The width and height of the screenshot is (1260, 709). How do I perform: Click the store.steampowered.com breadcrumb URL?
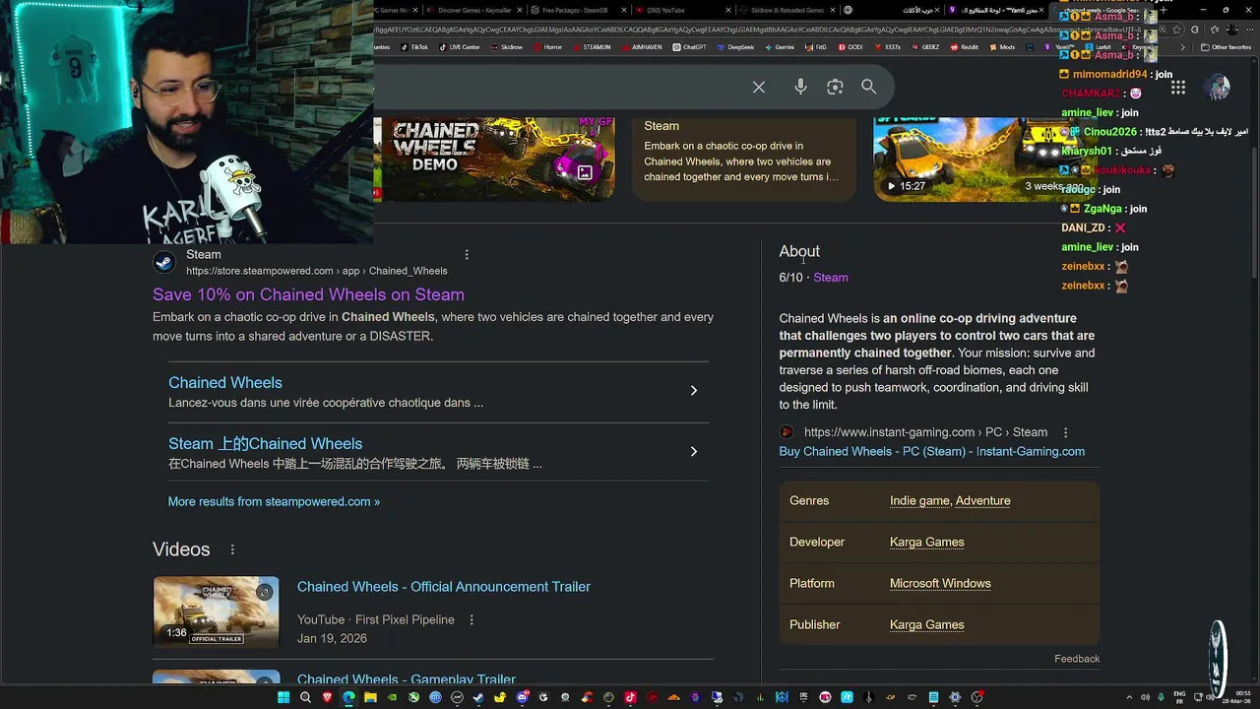[316, 271]
